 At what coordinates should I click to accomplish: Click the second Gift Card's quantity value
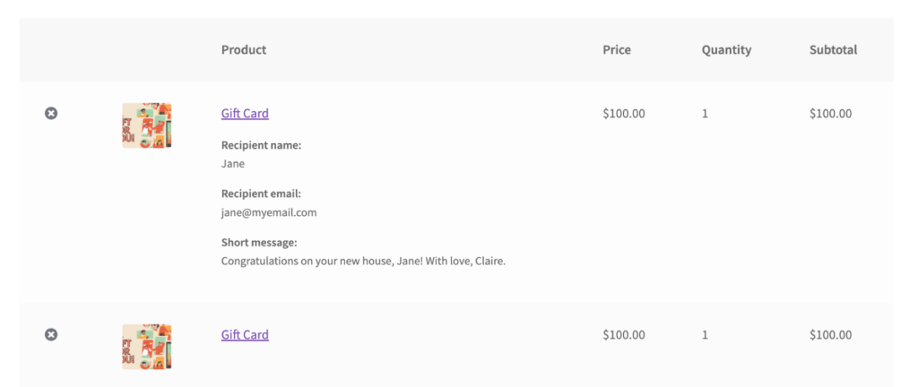(x=706, y=335)
